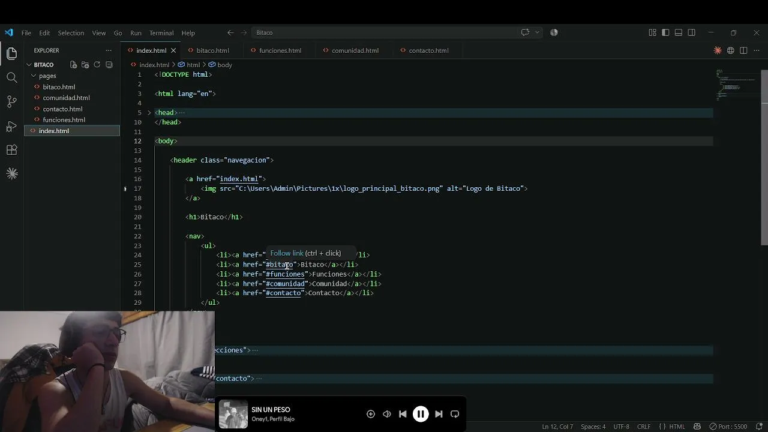Image resolution: width=768 pixels, height=432 pixels.
Task: Change indentation via Spaces: 4 status entry
Action: [x=593, y=427]
